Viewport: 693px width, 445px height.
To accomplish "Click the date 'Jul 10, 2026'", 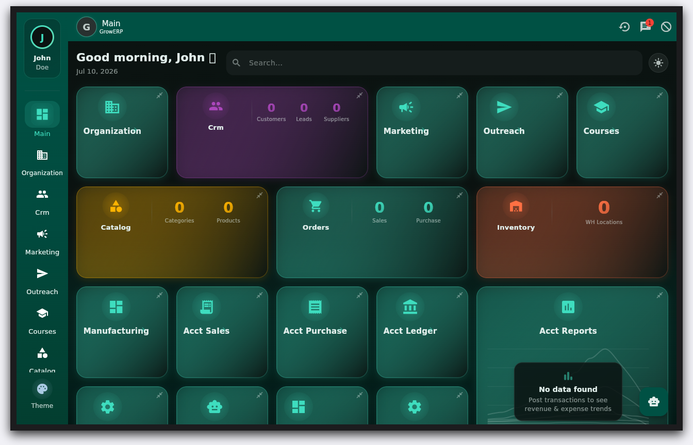I will click(x=97, y=72).
